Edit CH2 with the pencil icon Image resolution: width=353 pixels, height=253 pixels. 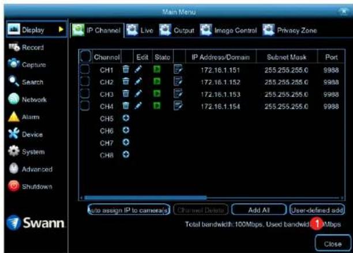click(x=138, y=81)
